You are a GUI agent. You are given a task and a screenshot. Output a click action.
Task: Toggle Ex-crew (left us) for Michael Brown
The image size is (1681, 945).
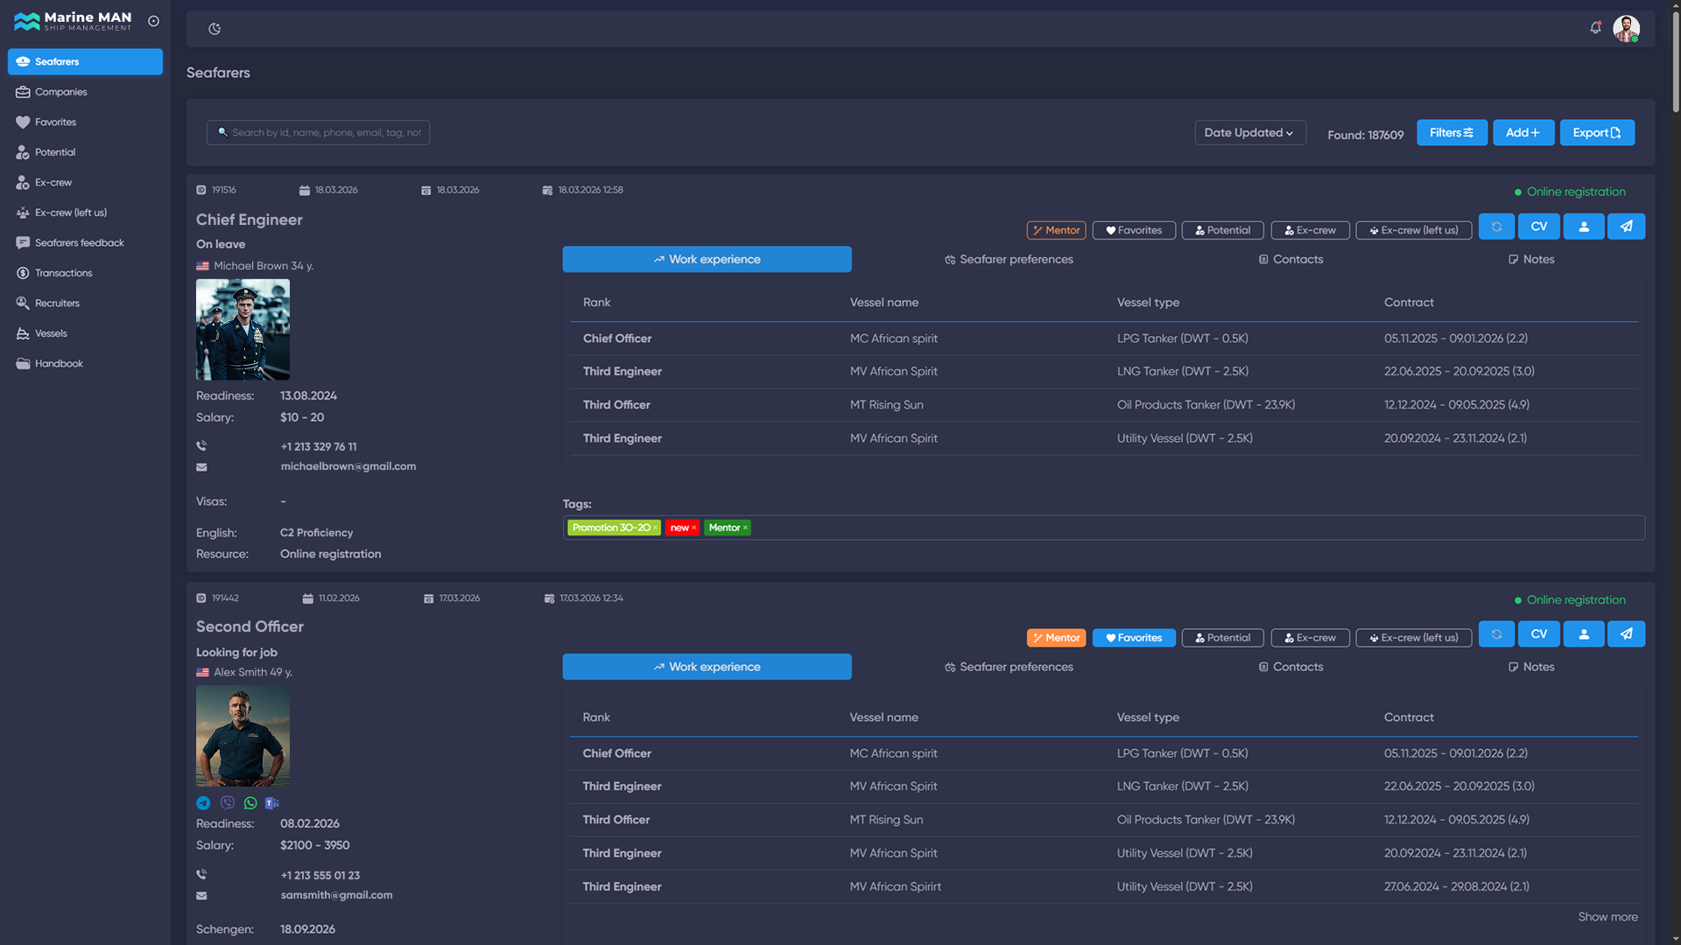[x=1413, y=230]
